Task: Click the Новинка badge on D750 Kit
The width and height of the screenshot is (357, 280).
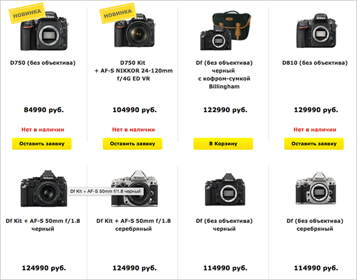Action: pos(117,13)
